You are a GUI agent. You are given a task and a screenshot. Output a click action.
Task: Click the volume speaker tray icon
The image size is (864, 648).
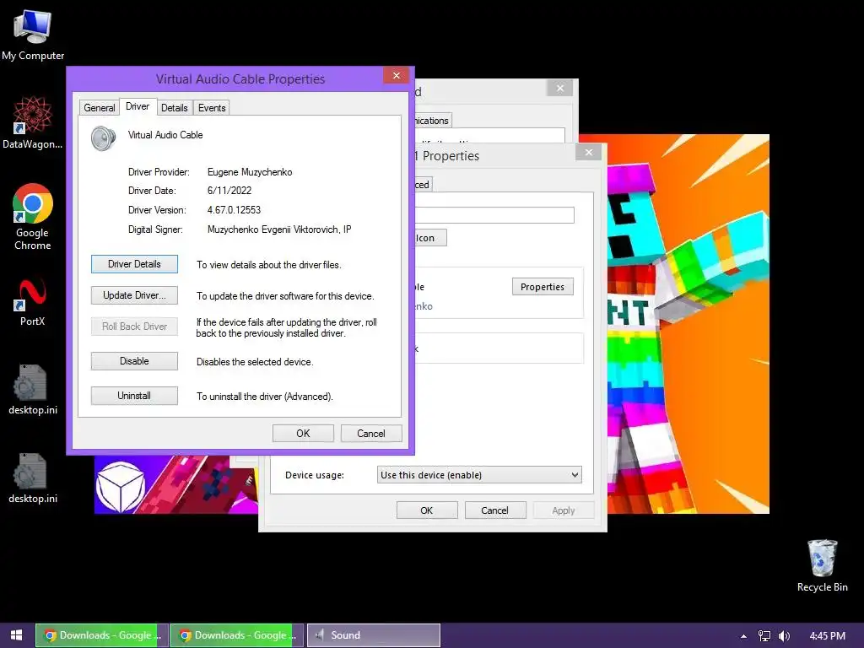pyautogui.click(x=784, y=636)
